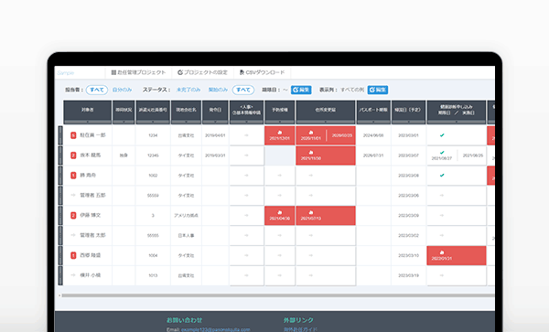
Task: Open filter arrow under 帰国日（予定） header
Action: point(408,122)
